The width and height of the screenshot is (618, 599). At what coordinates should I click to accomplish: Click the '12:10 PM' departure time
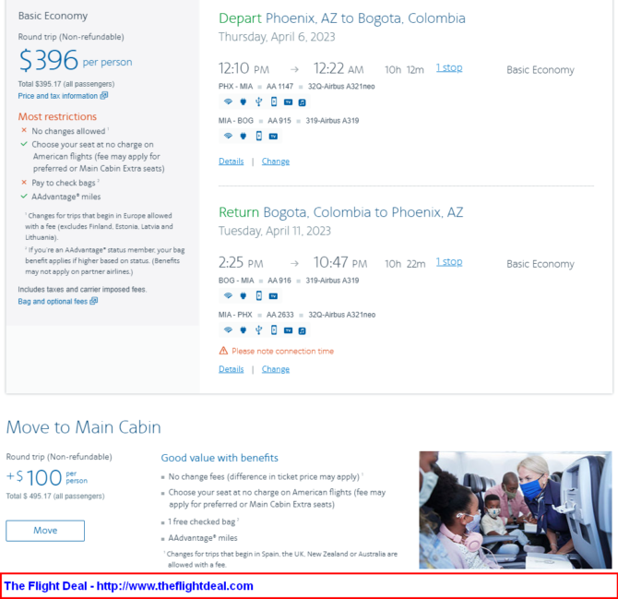pyautogui.click(x=244, y=68)
